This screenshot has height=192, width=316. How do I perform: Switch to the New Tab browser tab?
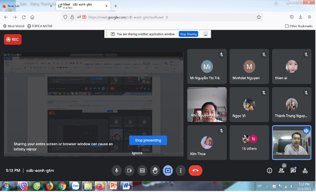click(27, 6)
